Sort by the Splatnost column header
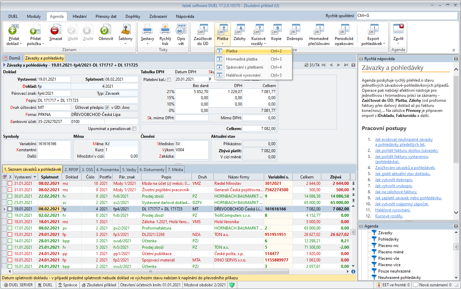This screenshot has width=461, height=289. pos(50,177)
